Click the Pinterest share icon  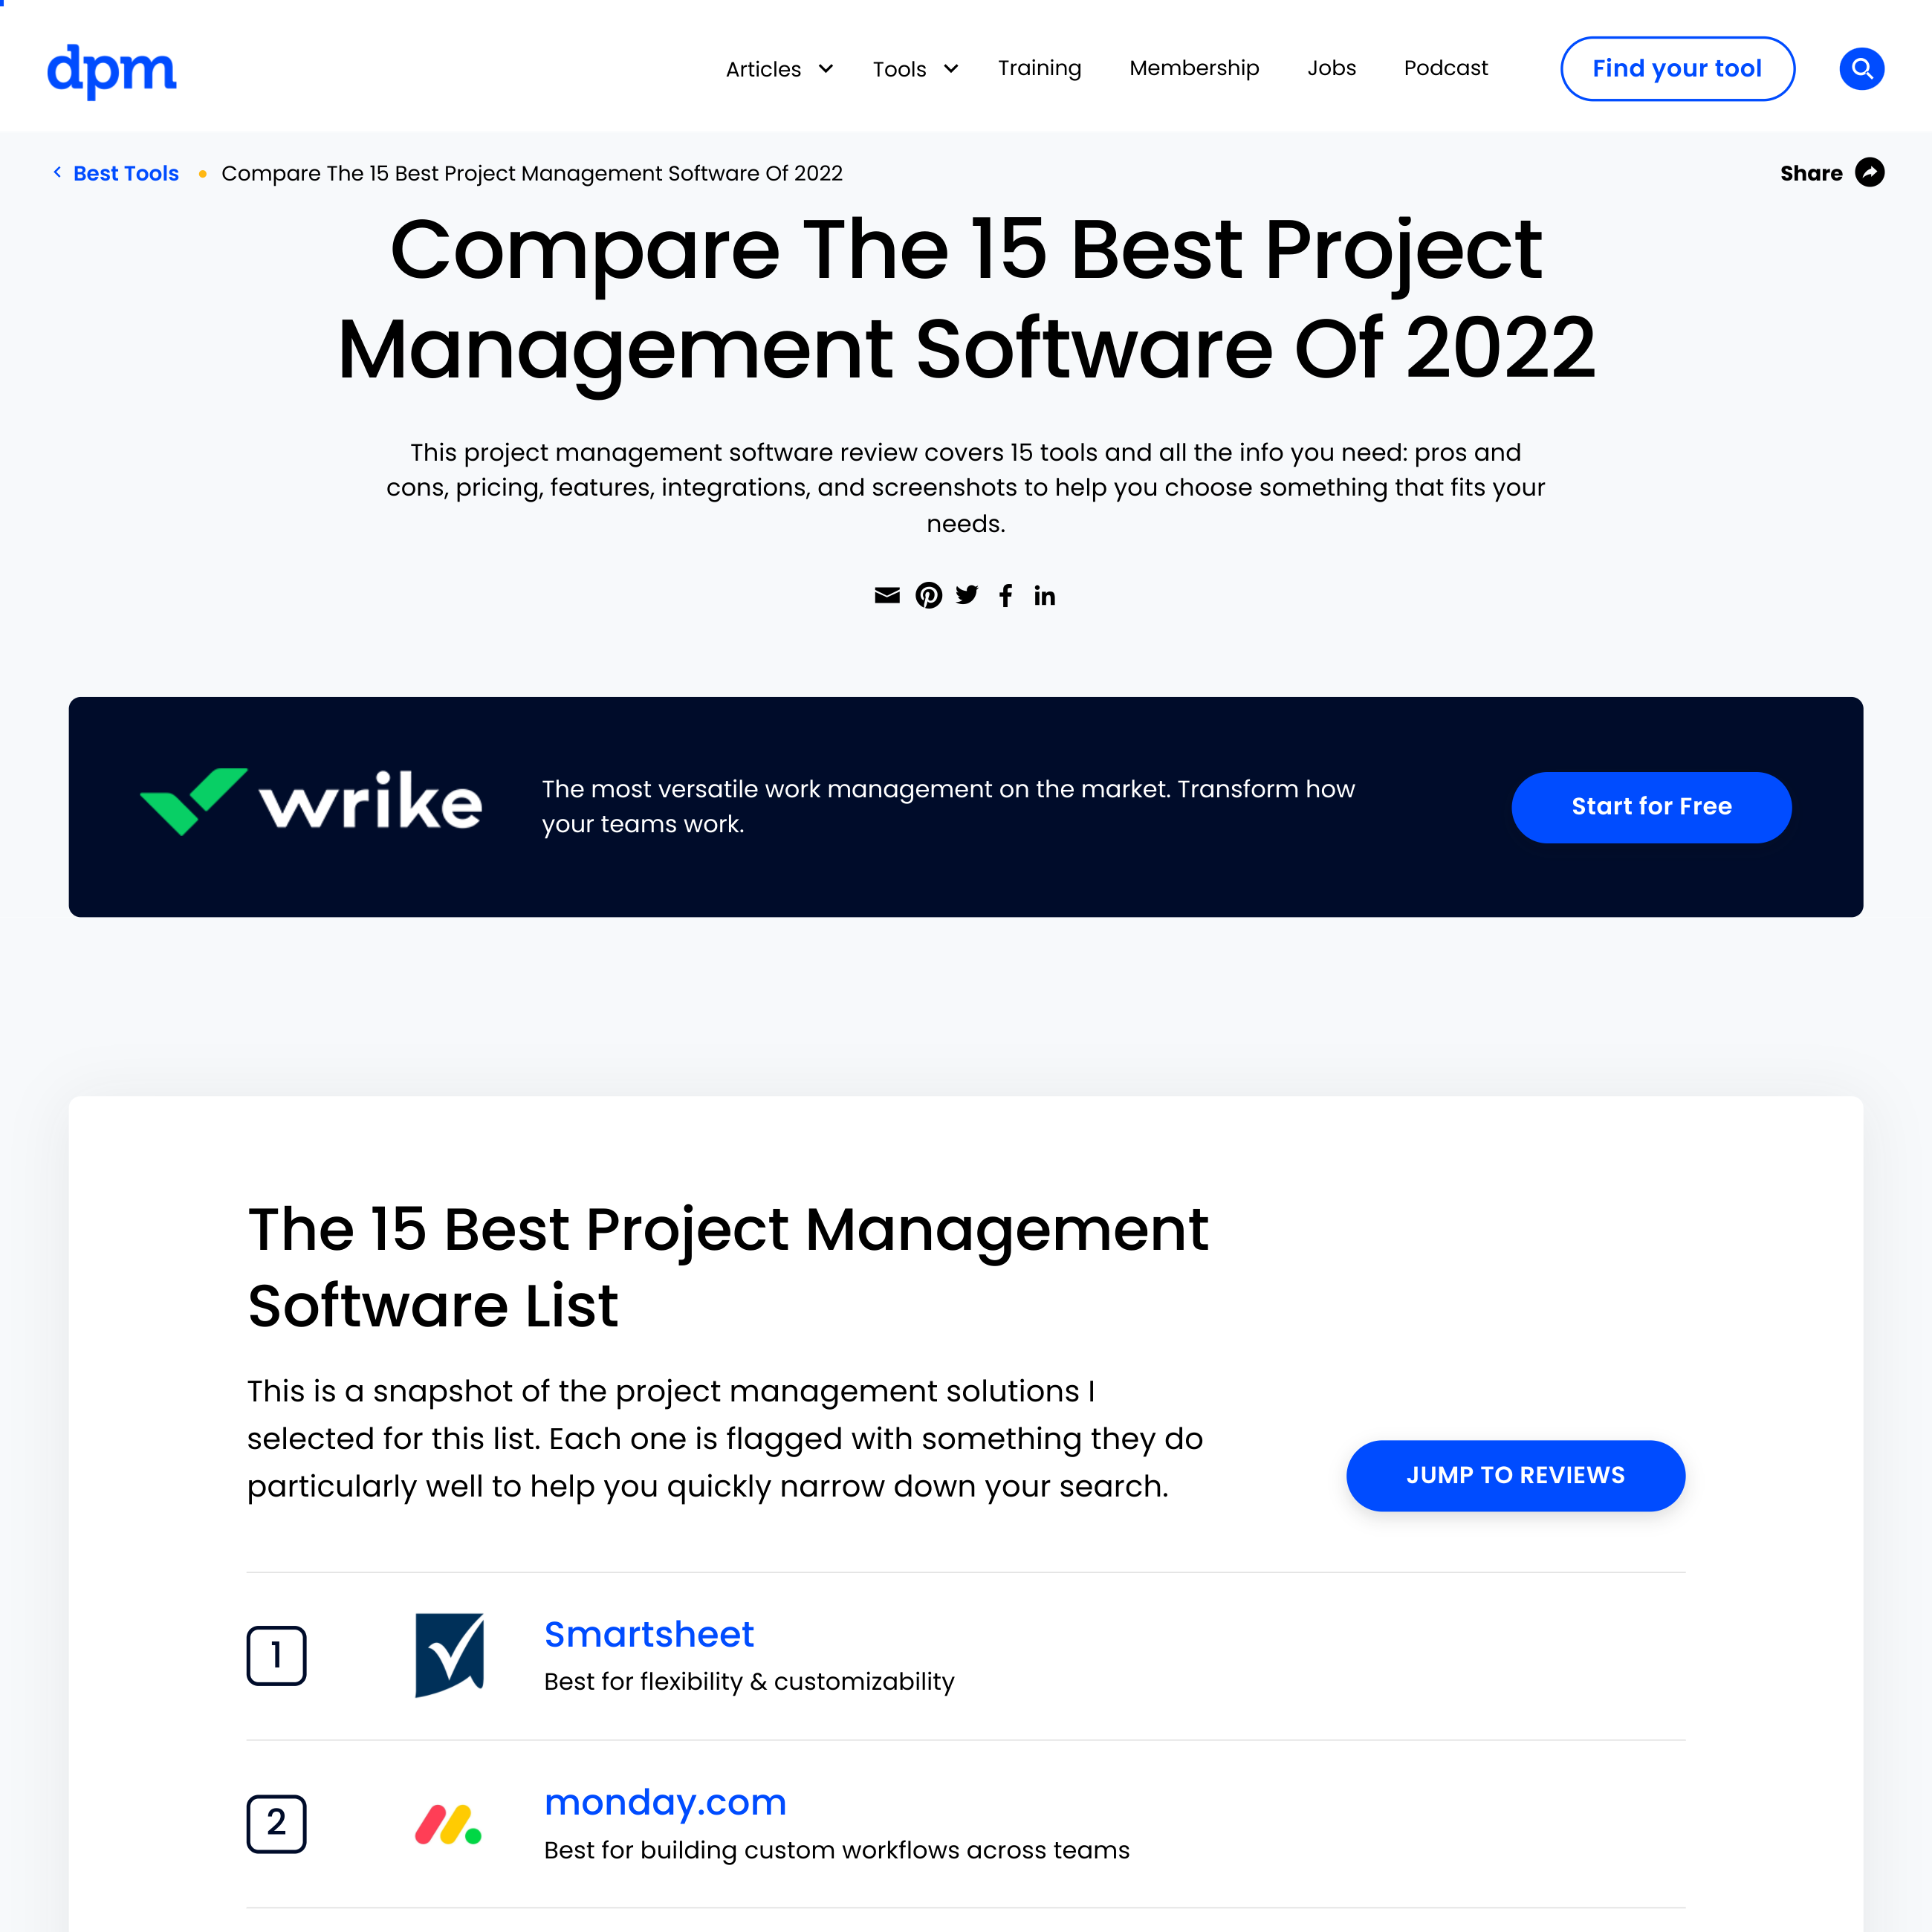(929, 596)
